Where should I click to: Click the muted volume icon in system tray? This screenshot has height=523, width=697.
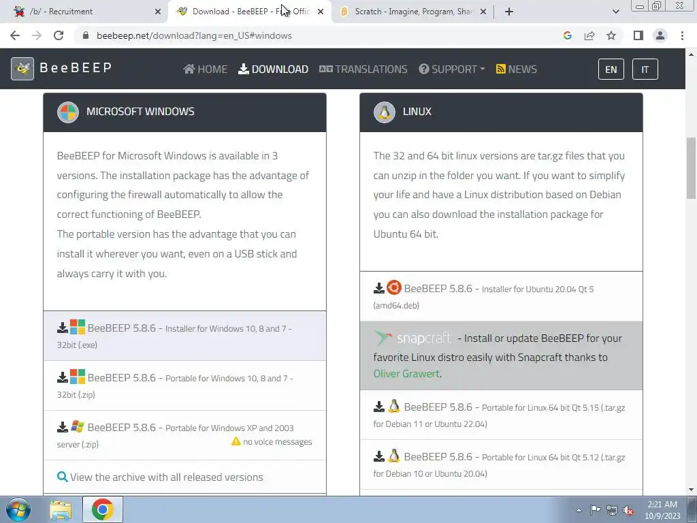pos(628,510)
